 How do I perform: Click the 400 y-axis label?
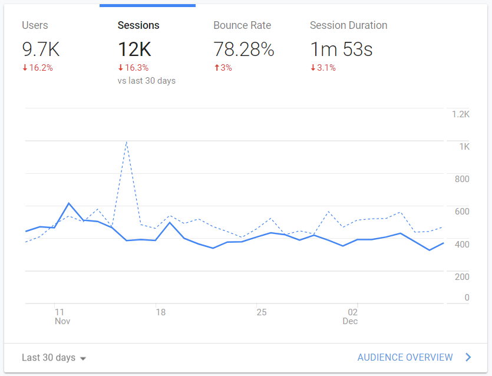coord(462,244)
